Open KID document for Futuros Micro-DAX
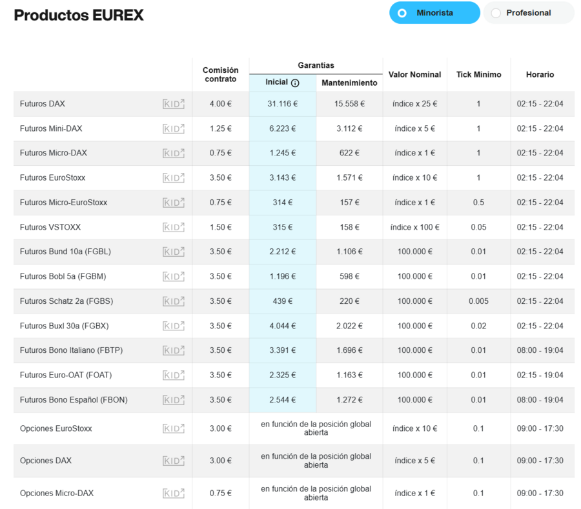581x509 pixels. (174, 154)
